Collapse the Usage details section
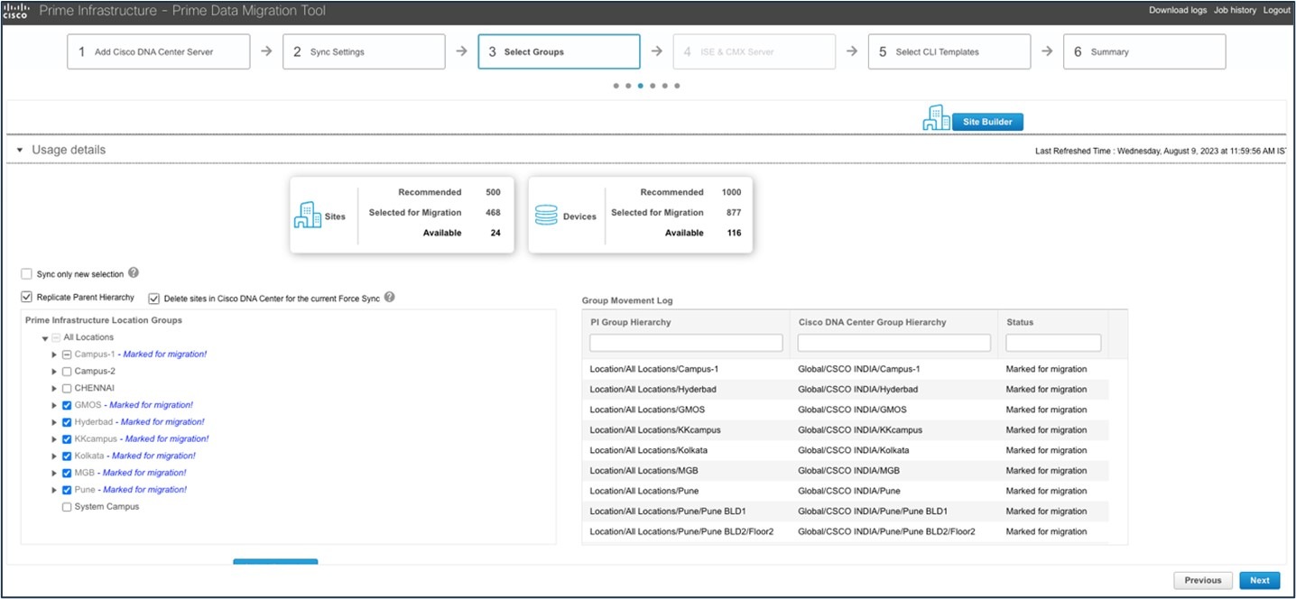 (19, 149)
